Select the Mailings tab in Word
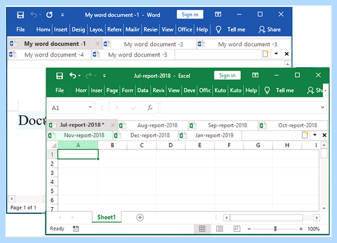The image size is (337, 243). [x=133, y=29]
